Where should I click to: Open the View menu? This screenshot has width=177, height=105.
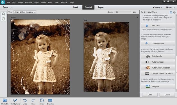click(x=56, y=2)
